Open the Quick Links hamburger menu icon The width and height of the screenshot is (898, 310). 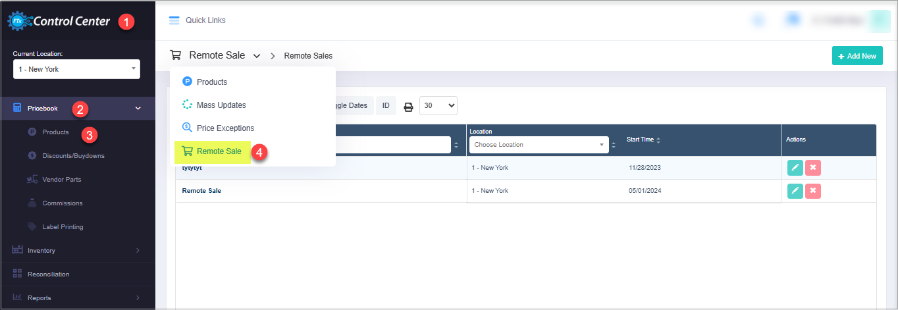click(174, 20)
